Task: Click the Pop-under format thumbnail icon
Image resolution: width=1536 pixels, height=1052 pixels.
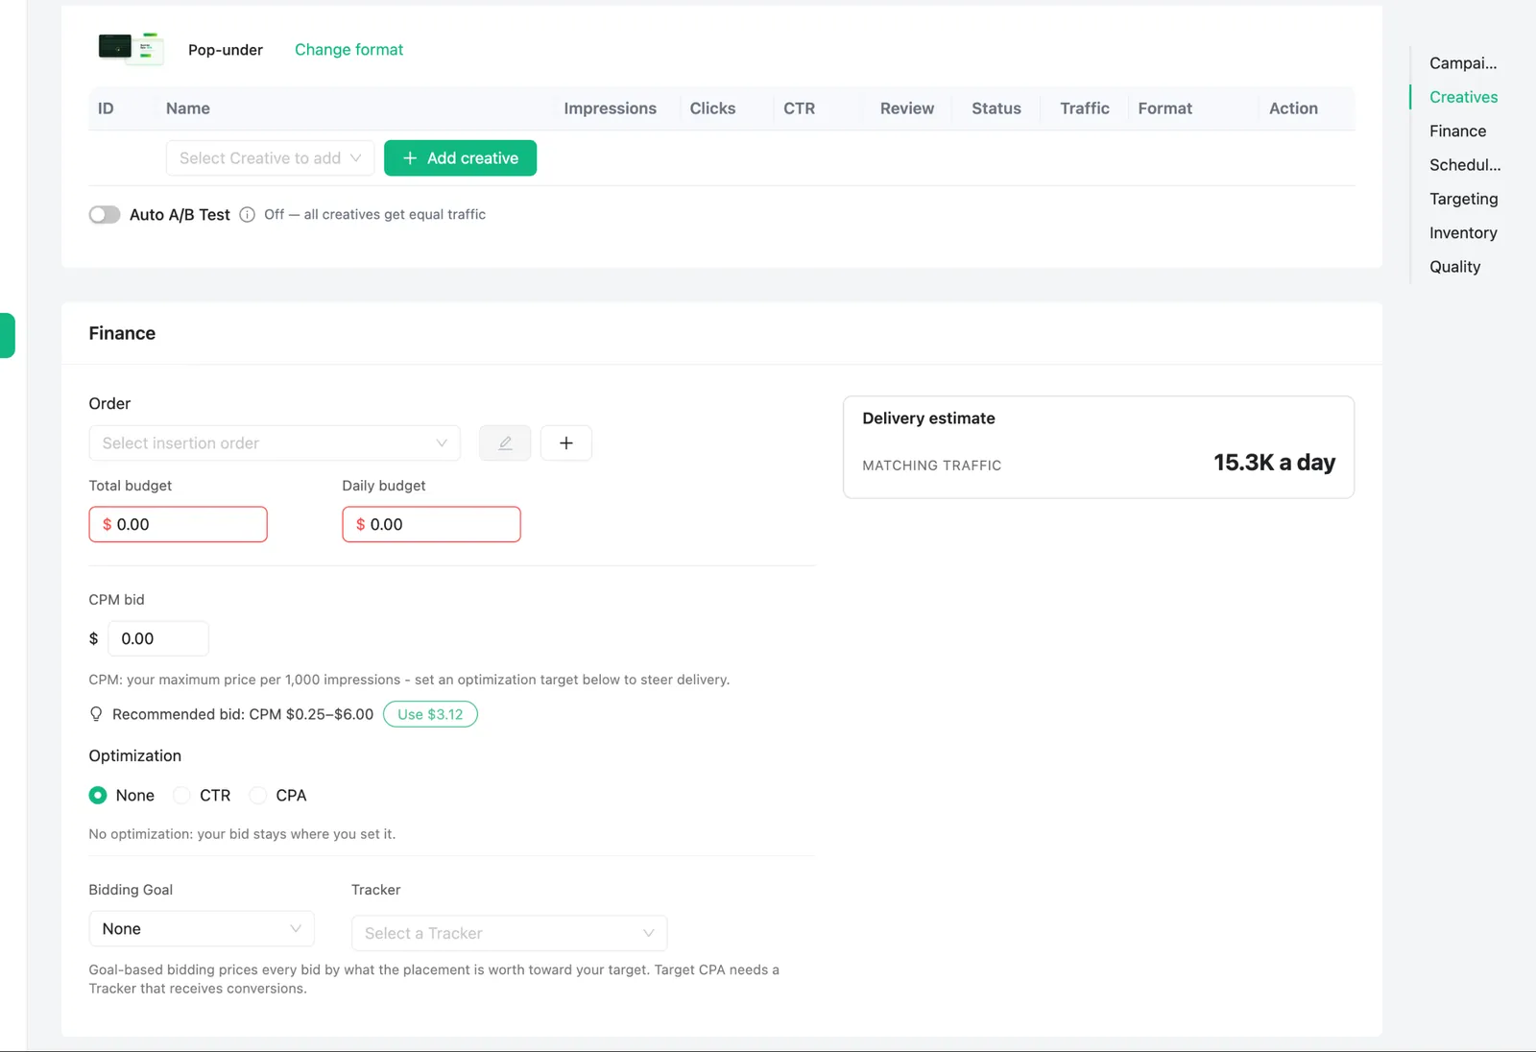Action: point(132,48)
